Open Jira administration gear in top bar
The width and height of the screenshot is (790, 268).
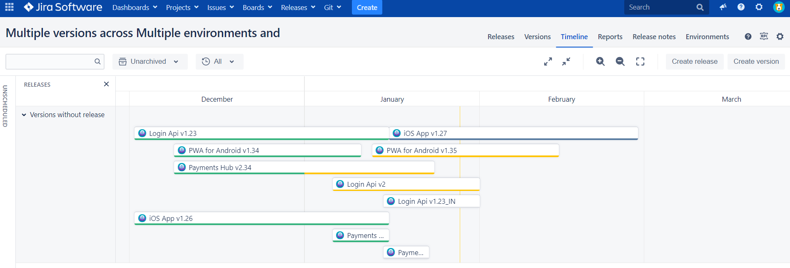point(759,7)
